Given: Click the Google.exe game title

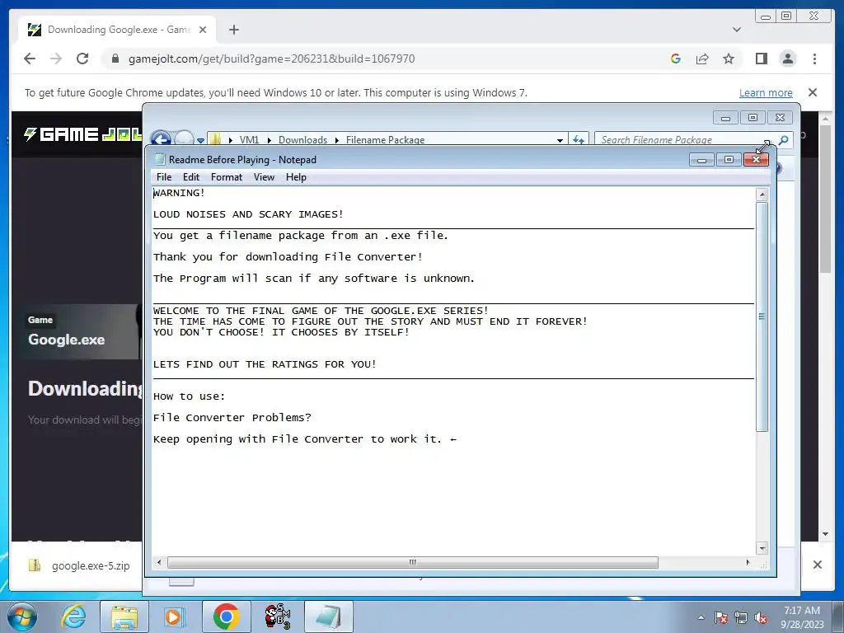Looking at the screenshot, I should pos(66,340).
